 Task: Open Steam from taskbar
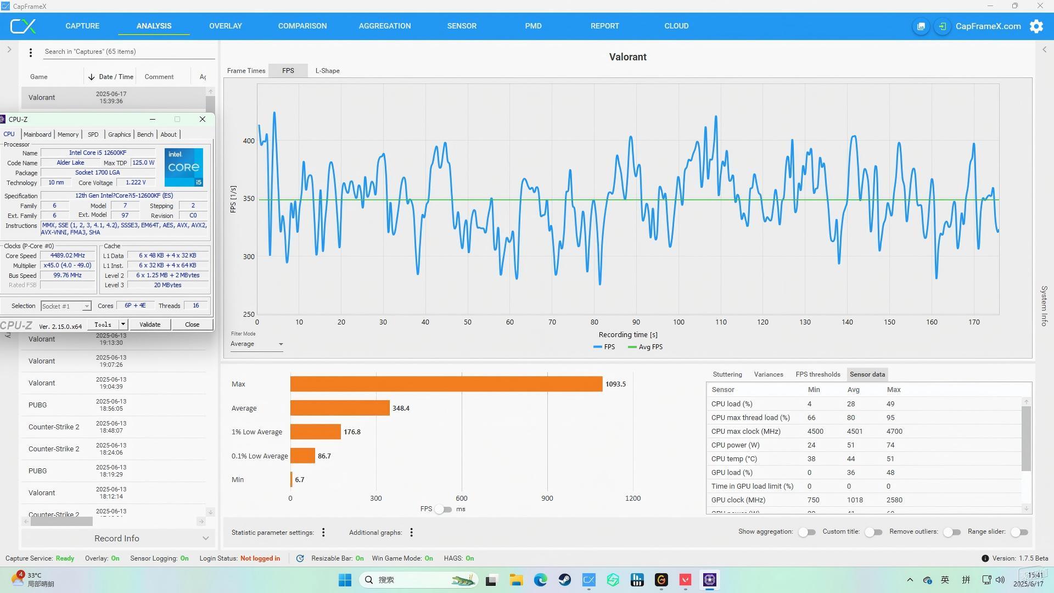pyautogui.click(x=564, y=580)
